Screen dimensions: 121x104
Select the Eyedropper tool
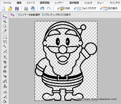tap(5, 31)
